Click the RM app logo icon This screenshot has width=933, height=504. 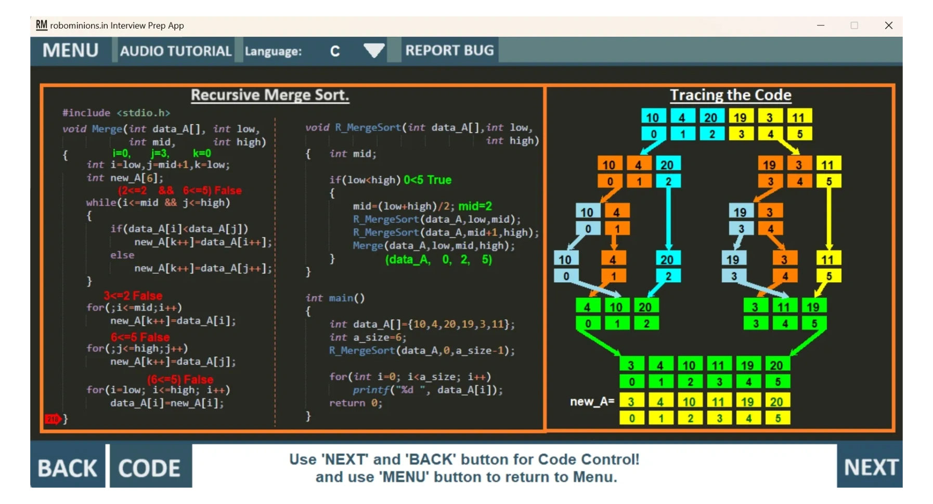(x=42, y=24)
